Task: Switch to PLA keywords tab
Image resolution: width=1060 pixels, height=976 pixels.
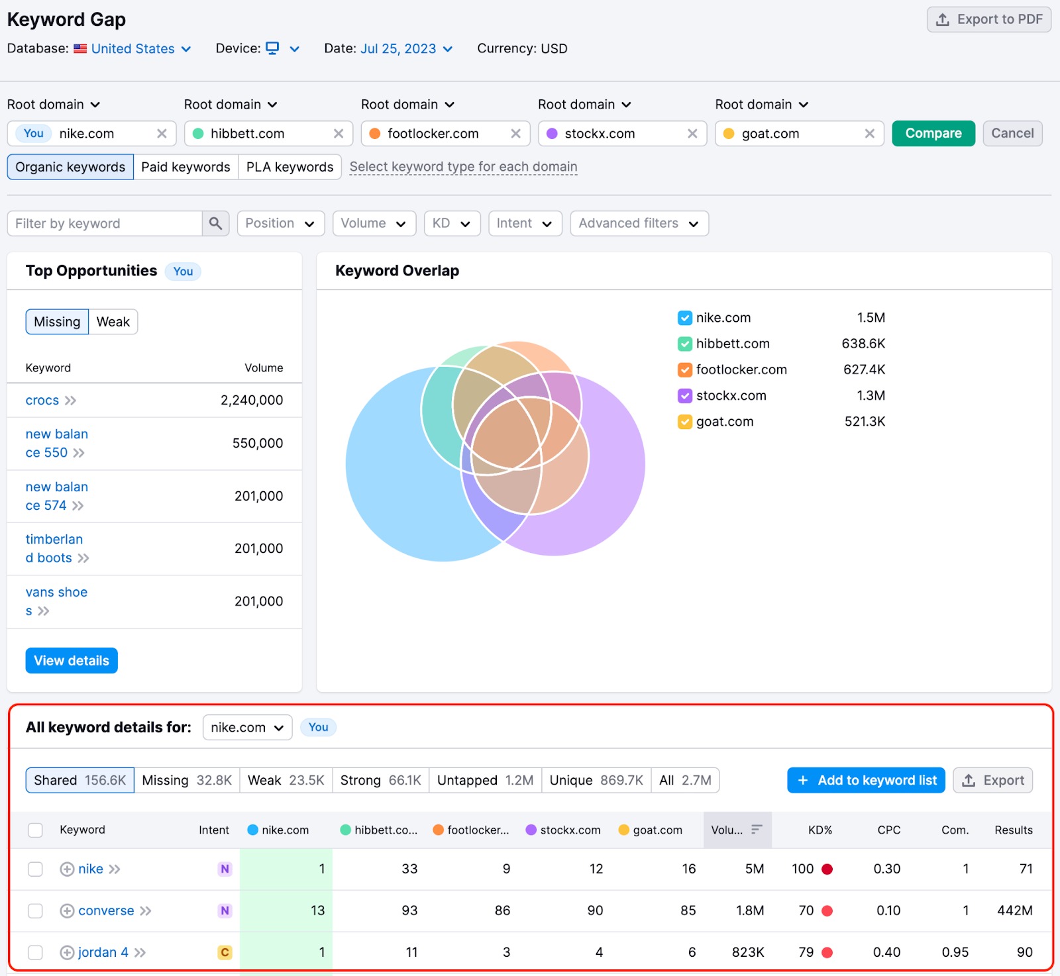Action: 290,167
